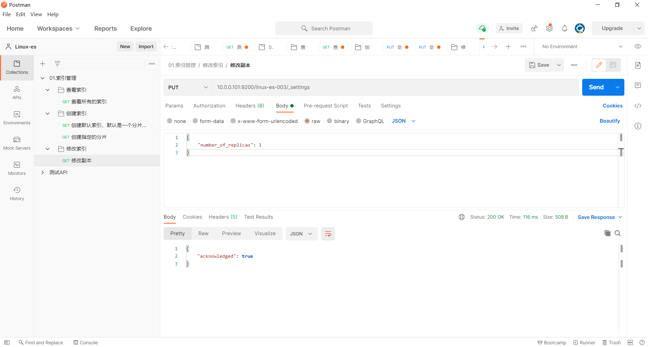This screenshot has width=648, height=347.
Task: Click the Beautify link
Action: [x=610, y=121]
